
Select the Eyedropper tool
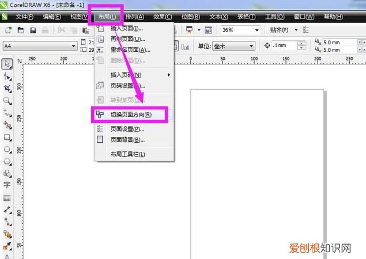point(7,246)
